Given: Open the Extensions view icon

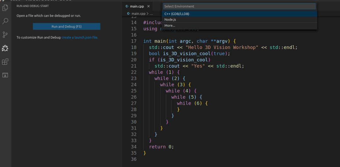Looking at the screenshot, I should click(x=5, y=62).
